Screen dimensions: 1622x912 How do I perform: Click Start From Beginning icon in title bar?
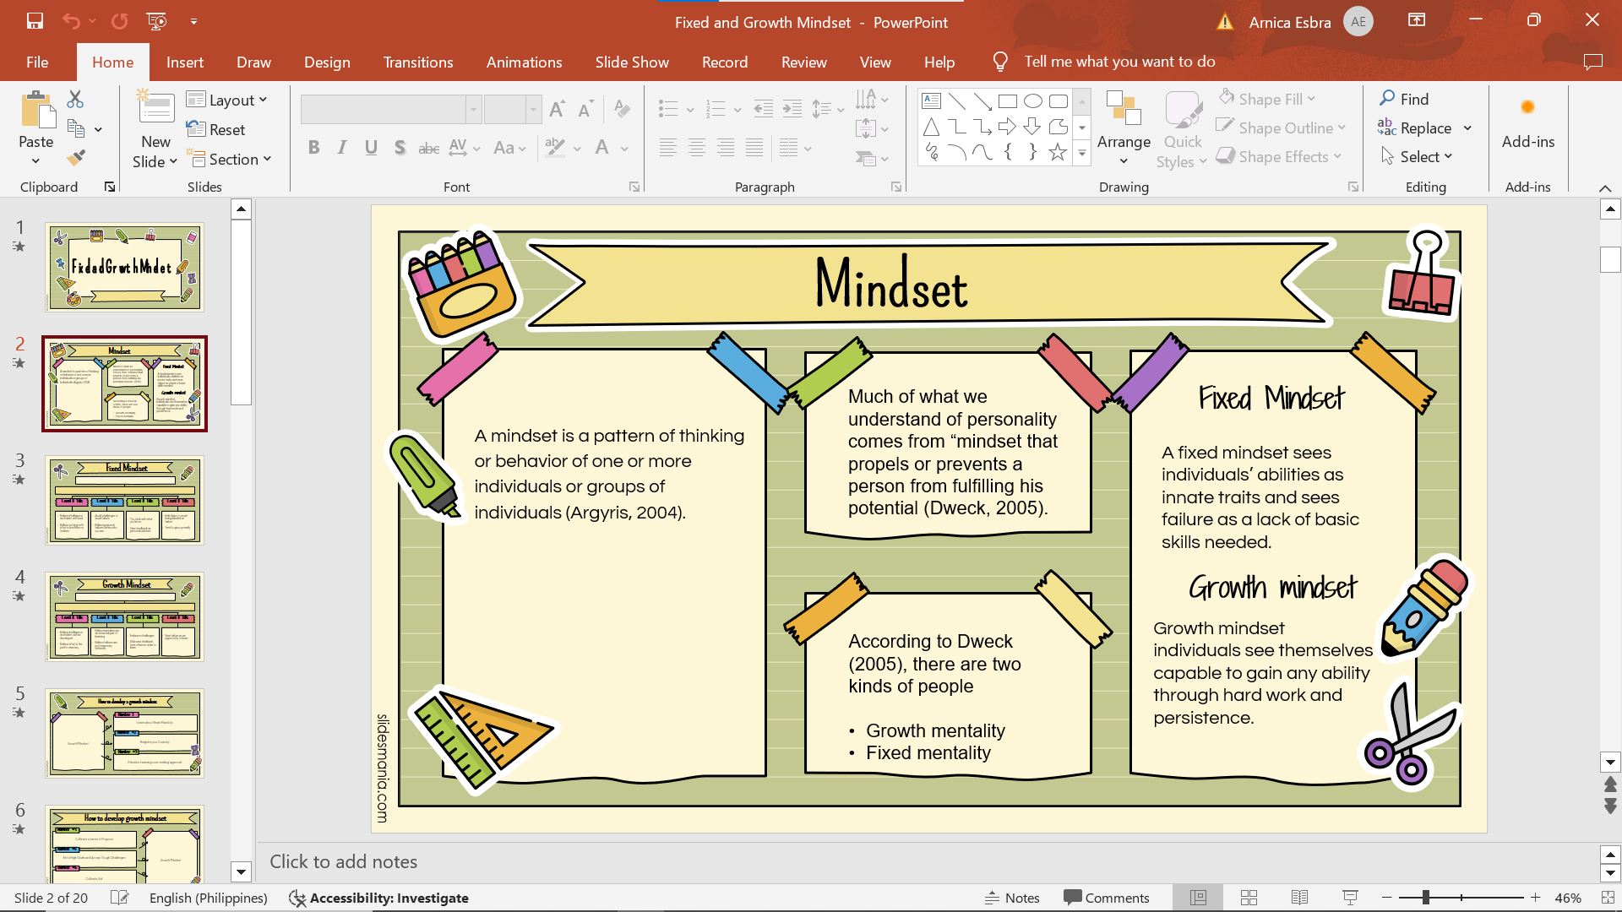[156, 21]
